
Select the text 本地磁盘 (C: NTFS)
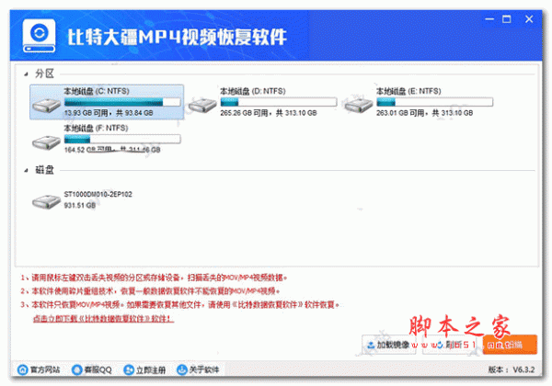[97, 91]
